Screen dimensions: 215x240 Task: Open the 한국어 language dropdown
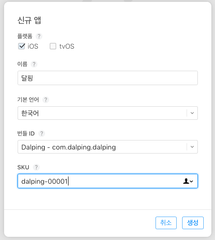108,113
